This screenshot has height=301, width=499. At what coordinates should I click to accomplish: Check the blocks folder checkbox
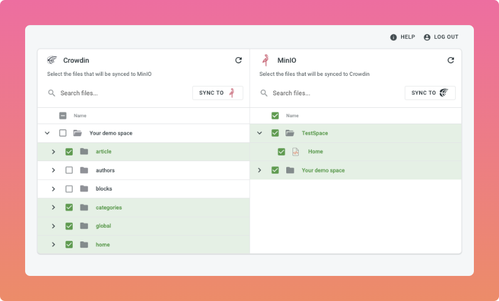[69, 189]
